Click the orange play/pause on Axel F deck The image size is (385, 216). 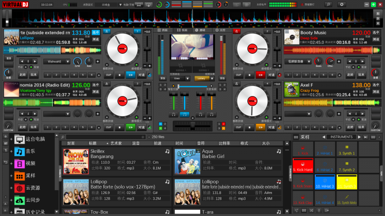pos(260,127)
